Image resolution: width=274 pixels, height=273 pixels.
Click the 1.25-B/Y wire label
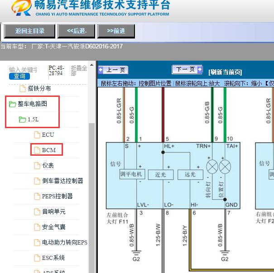pyautogui.click(x=184, y=236)
